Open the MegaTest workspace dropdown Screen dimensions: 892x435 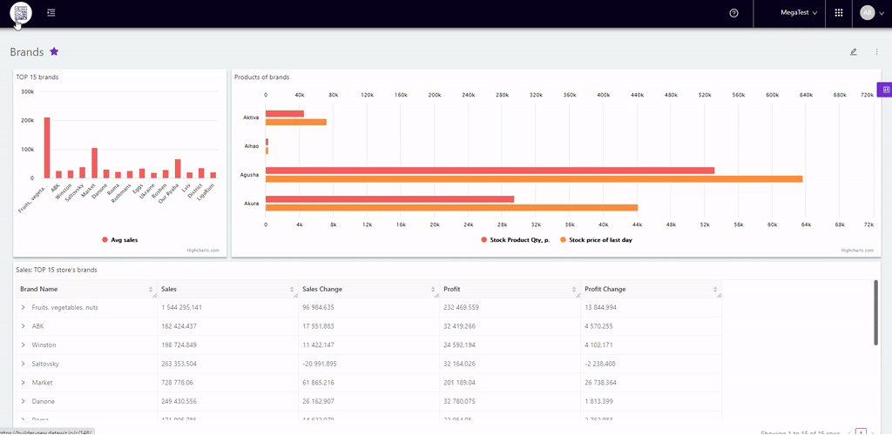coord(798,13)
